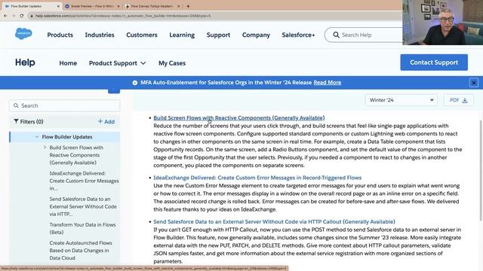
Task: Open the Winter '24 release dropdown
Action: pyautogui.click(x=401, y=100)
